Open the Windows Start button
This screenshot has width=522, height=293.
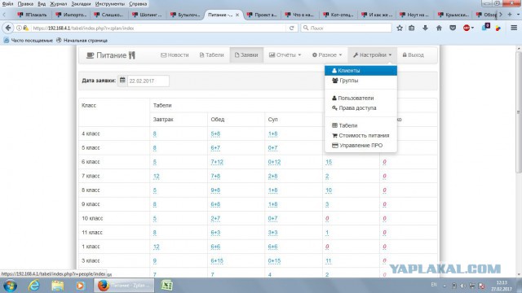(10, 286)
